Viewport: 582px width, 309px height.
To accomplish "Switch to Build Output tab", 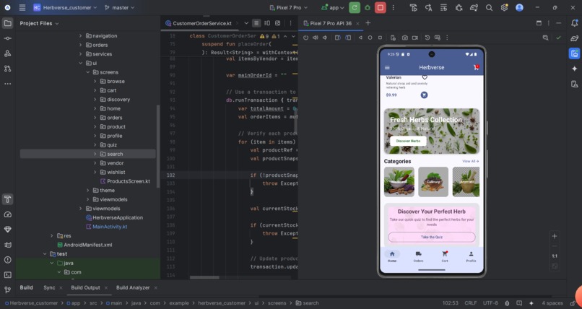I will click(85, 288).
